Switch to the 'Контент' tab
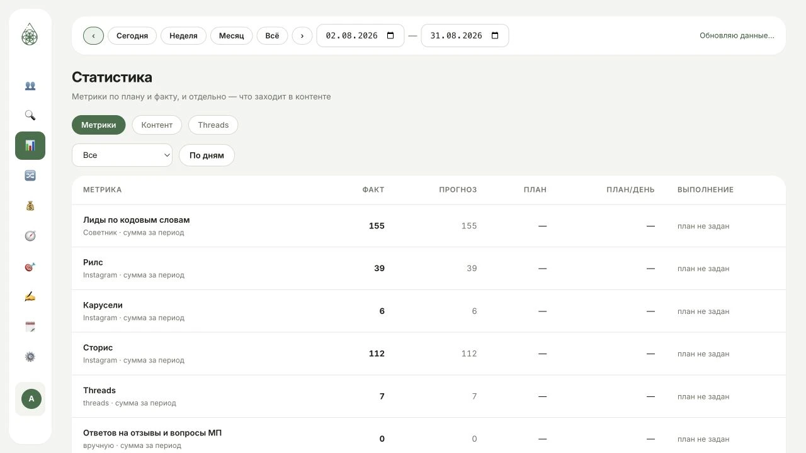Image resolution: width=806 pixels, height=453 pixels. tap(157, 125)
